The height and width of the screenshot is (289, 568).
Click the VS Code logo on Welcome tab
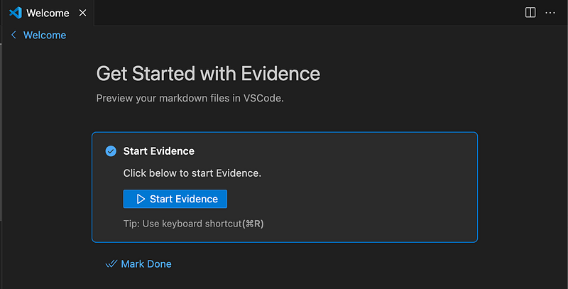16,13
